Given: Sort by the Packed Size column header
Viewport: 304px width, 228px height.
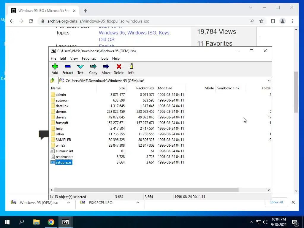Looking at the screenshot, I should point(141,88).
